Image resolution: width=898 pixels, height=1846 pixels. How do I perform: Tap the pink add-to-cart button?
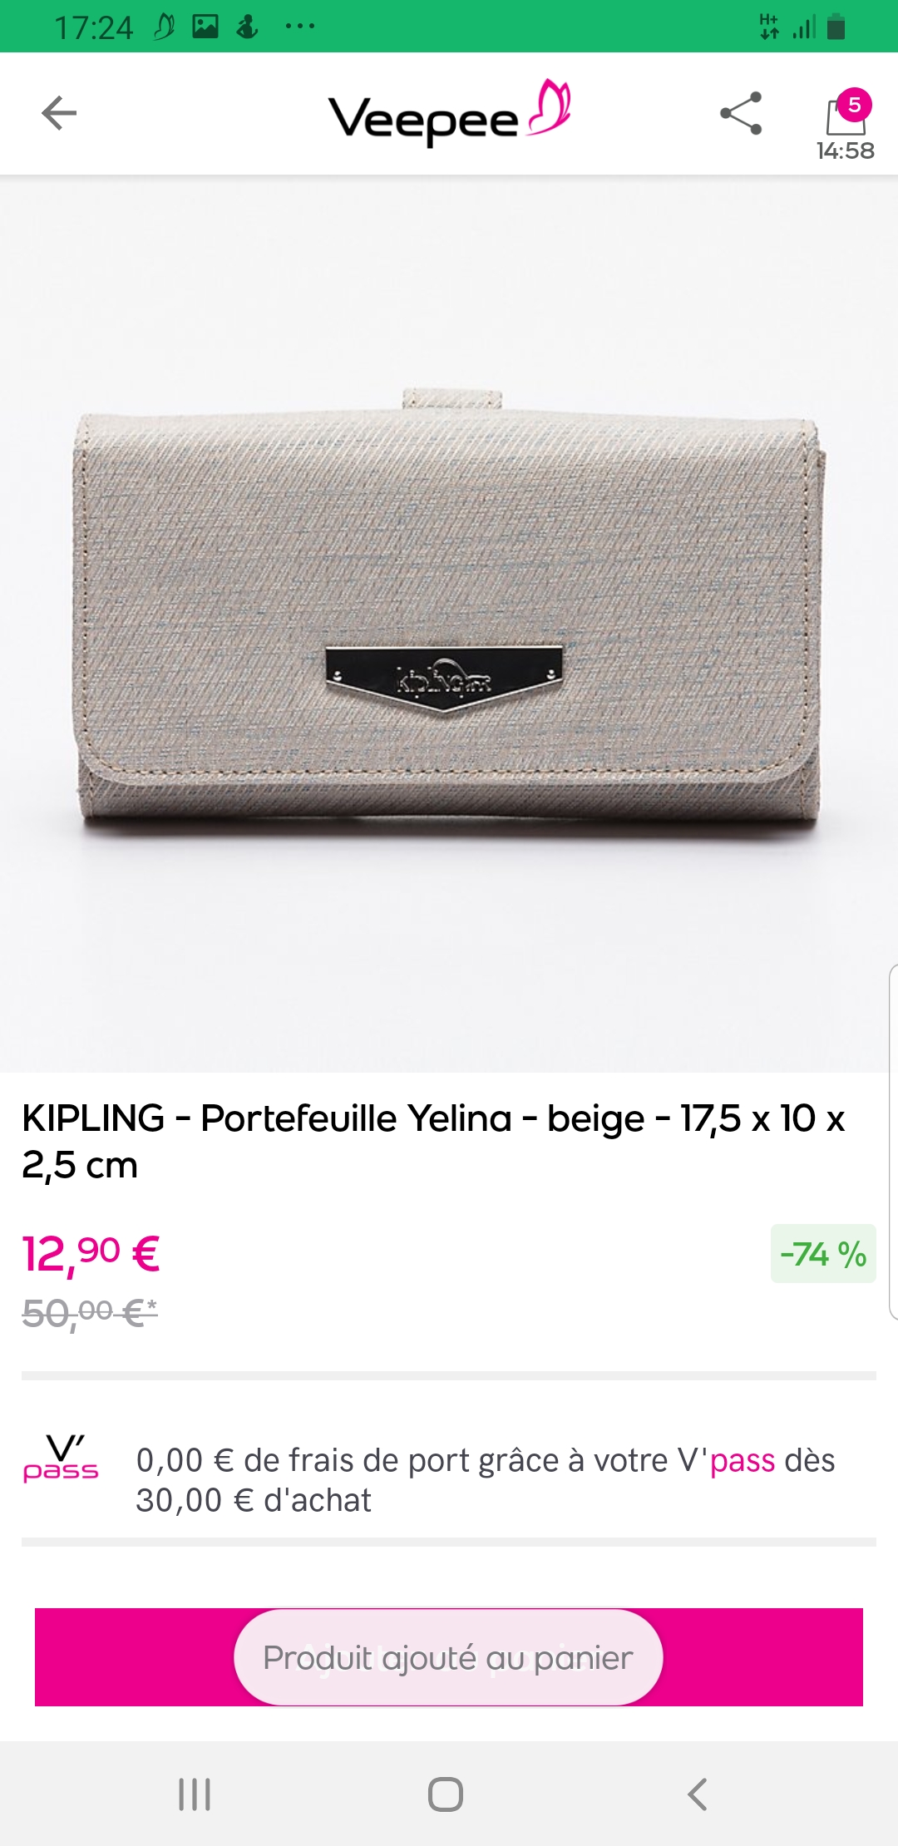tap(449, 1657)
